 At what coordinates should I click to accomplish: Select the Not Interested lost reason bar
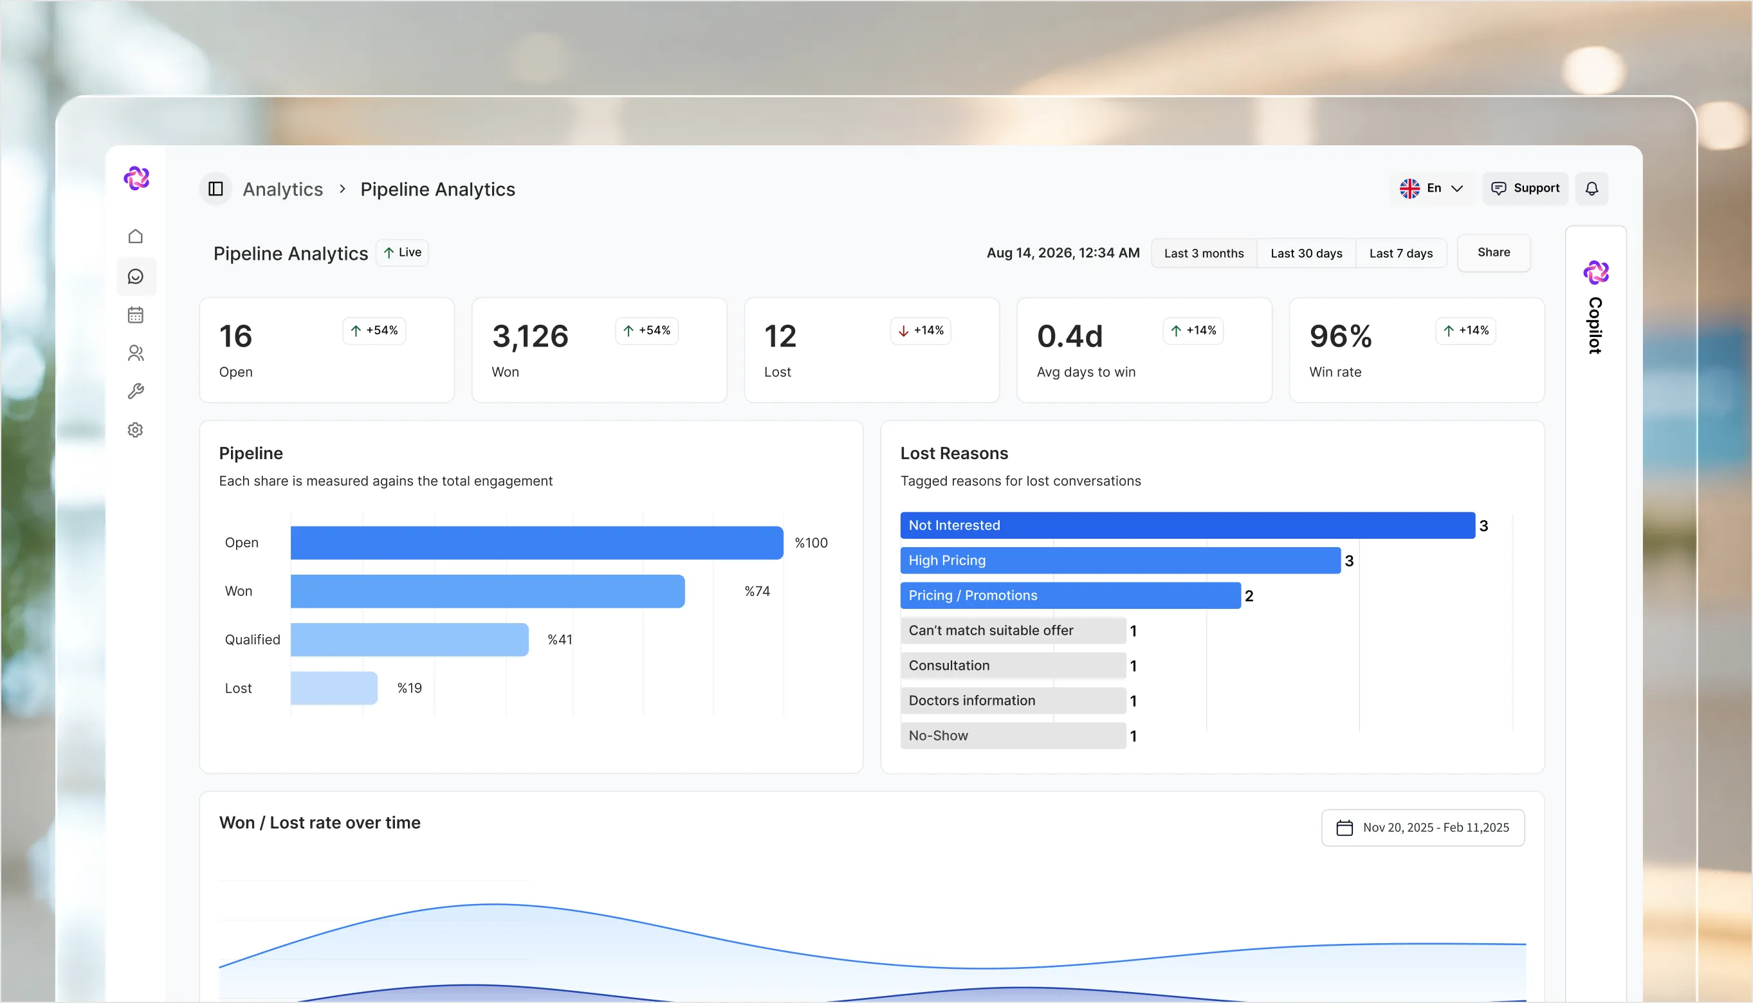[1188, 525]
